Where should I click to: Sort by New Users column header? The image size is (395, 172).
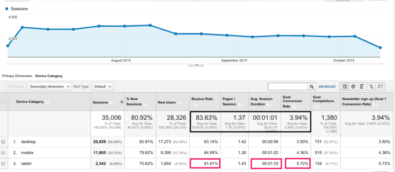tap(167, 102)
